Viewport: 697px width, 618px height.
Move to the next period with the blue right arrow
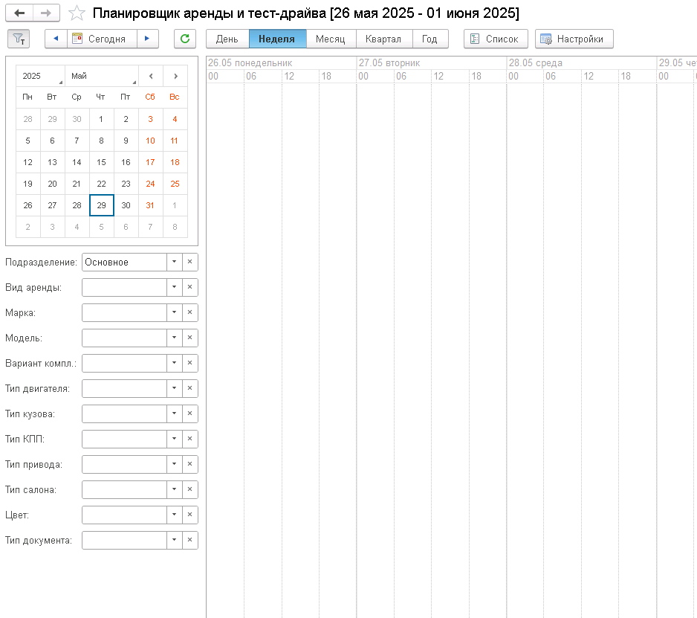[147, 39]
